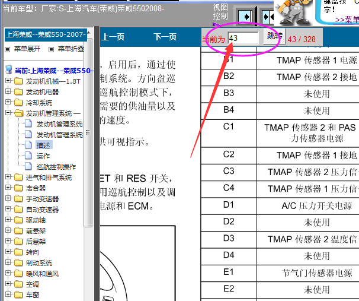
Task: Click table cell B2 pin label
Action: pyautogui.click(x=229, y=76)
